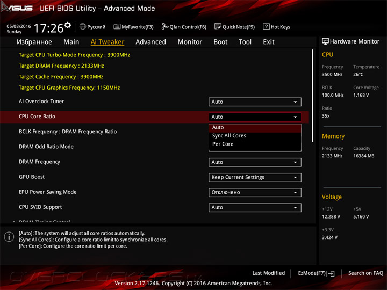Image resolution: width=387 pixels, height=290 pixels.
Task: Open the Tool tab
Action: point(245,42)
